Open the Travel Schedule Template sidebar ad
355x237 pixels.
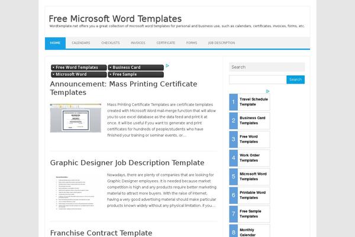[250, 102]
